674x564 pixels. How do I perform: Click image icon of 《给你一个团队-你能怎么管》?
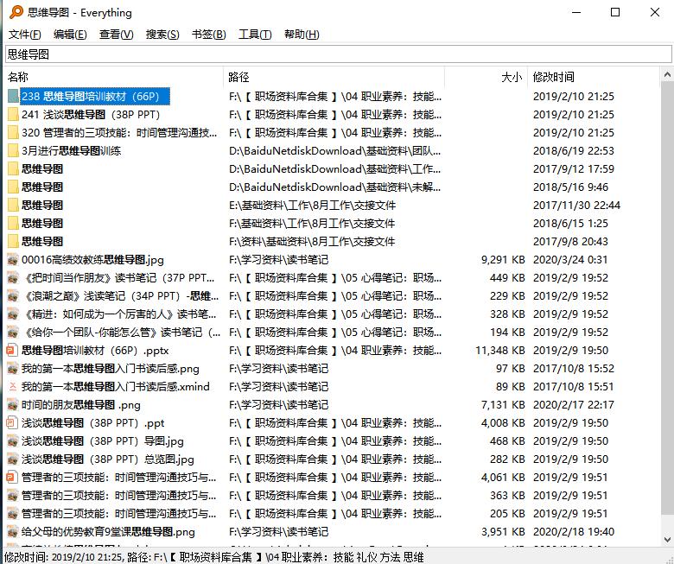[x=13, y=332]
